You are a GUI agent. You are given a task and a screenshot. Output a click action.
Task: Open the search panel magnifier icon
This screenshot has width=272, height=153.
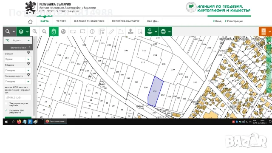tap(8, 31)
